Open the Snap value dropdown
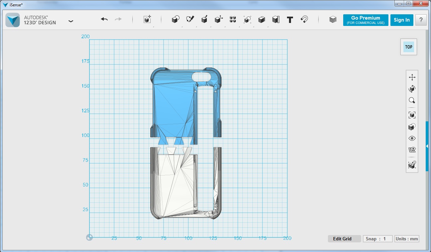This screenshot has height=252, width=431. 377,239
